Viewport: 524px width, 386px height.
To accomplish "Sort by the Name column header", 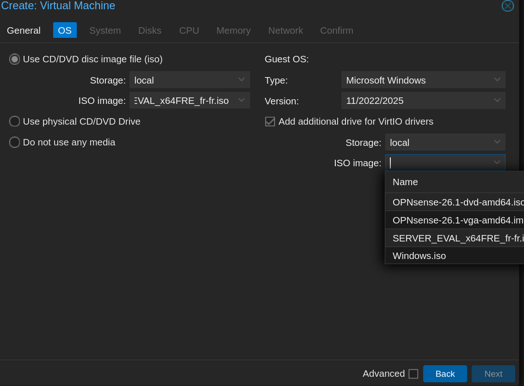I will tap(405, 182).
